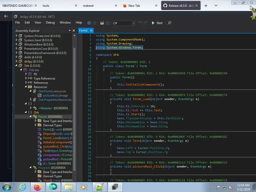Open the View menu
Screen dimensions: 256x192
[38, 22]
